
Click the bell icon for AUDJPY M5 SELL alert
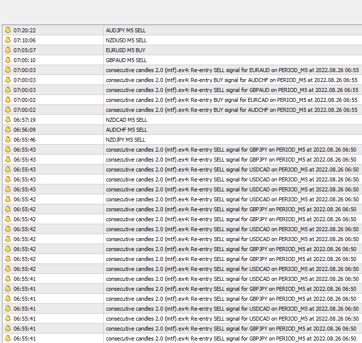tap(8, 30)
